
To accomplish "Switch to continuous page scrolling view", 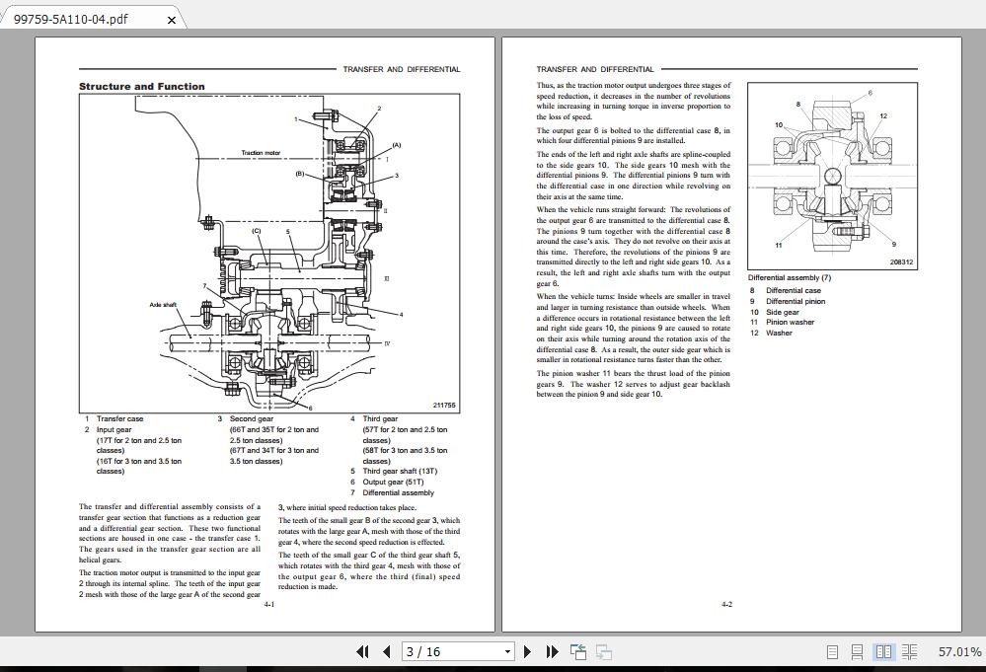I will 858,652.
